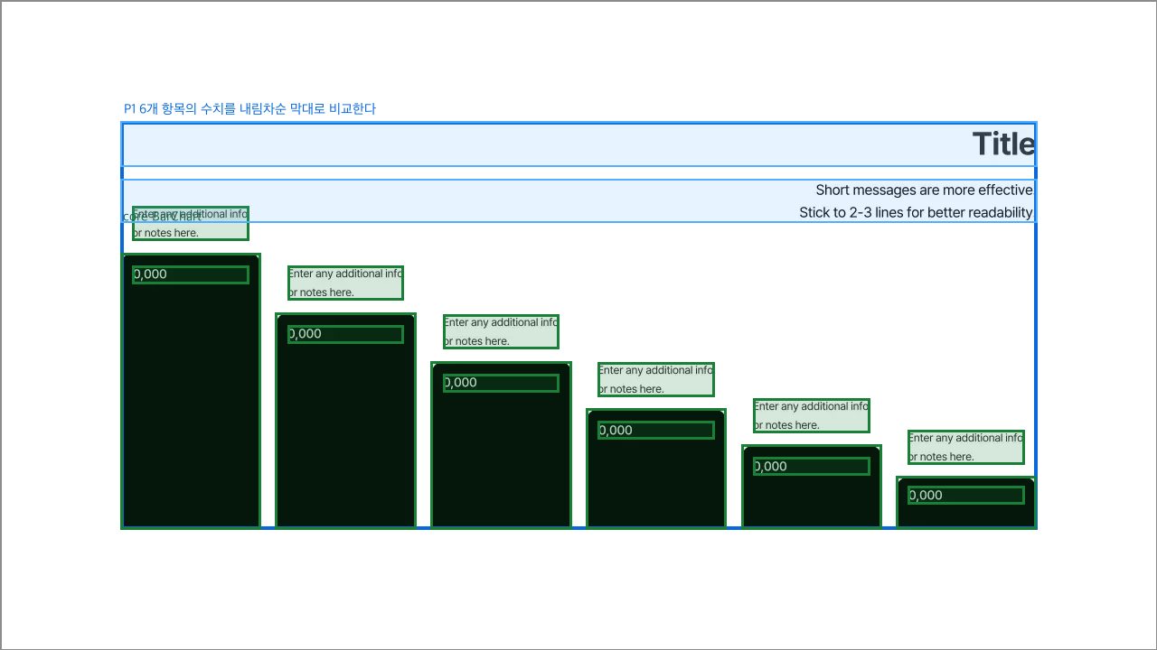1157x650 pixels.
Task: Select the fourth tallest bar
Action: coord(656,469)
